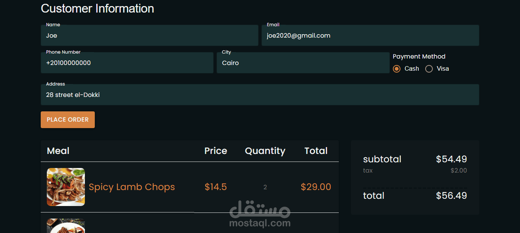The width and height of the screenshot is (520, 233).
Task: Click the $29.00 row total
Action: (x=316, y=187)
